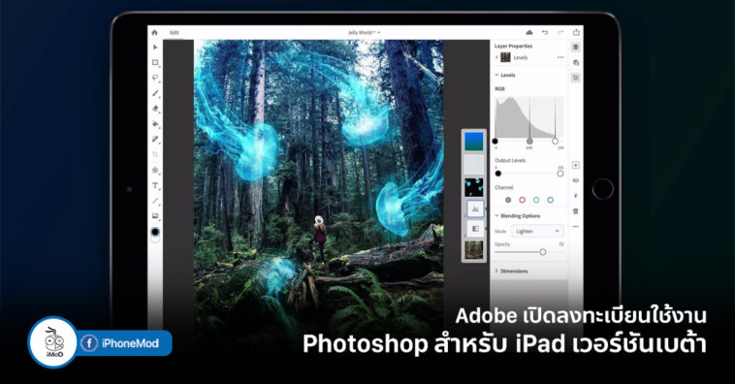
Task: Select the black-and-white adjustment layer thumbnail
Action: coord(475,229)
